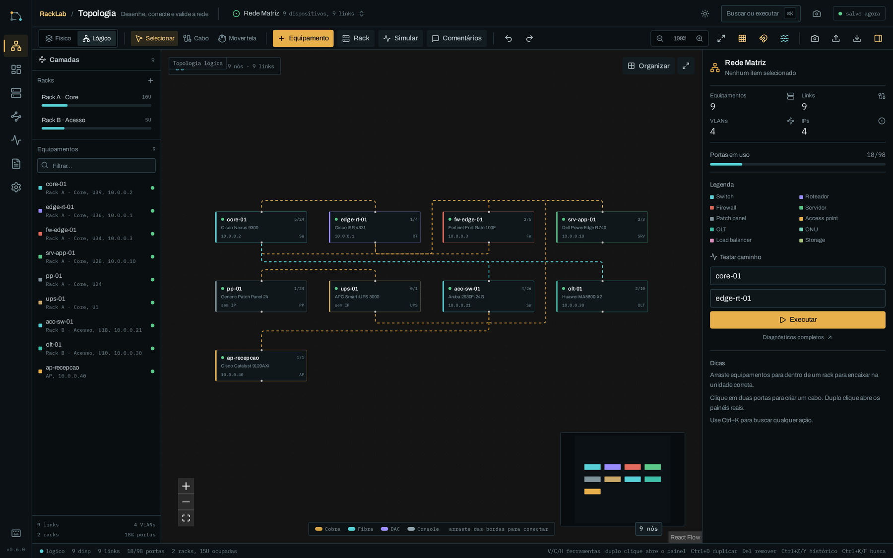Redo the last action
The image size is (893, 558).
[x=529, y=38]
